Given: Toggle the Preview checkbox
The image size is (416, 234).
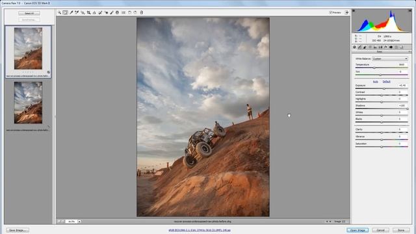Looking at the screenshot, I should point(331,12).
